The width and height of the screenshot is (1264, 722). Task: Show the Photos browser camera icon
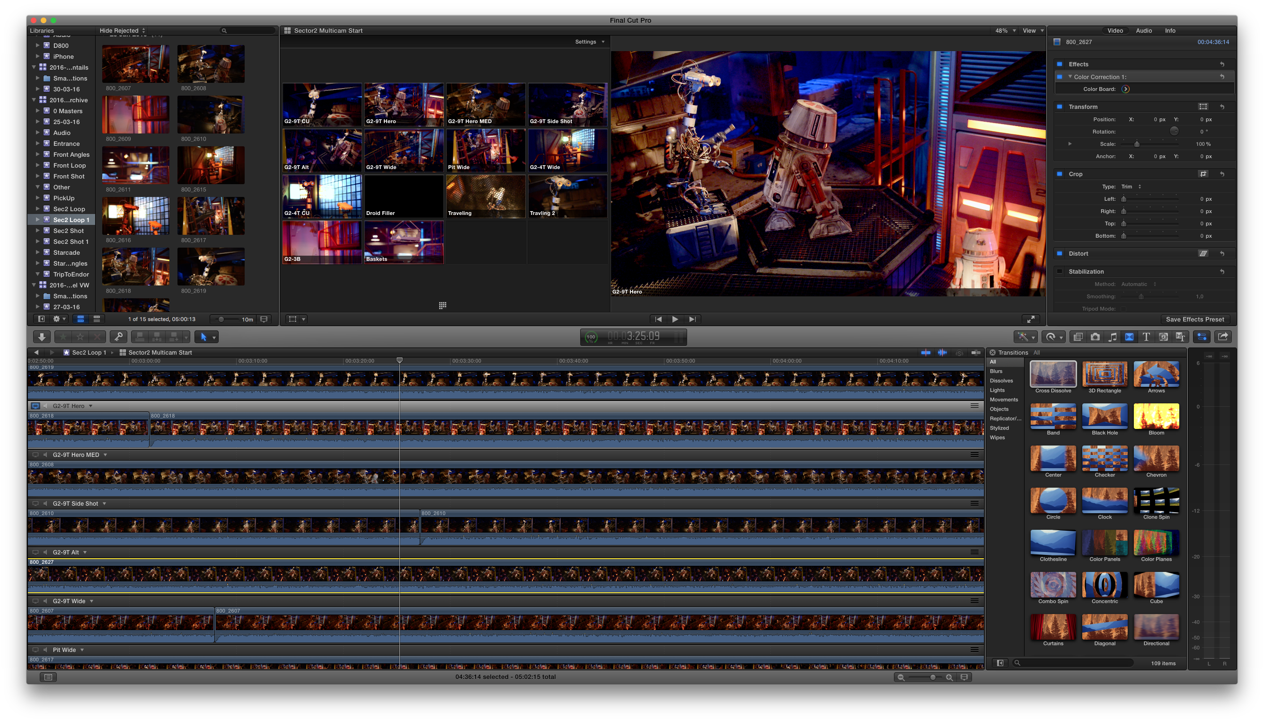point(1095,337)
